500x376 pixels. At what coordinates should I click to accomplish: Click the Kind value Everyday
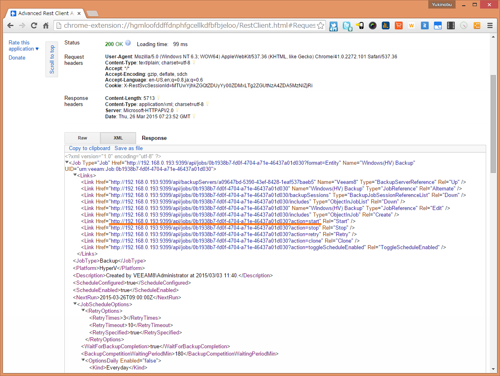tap(118, 367)
